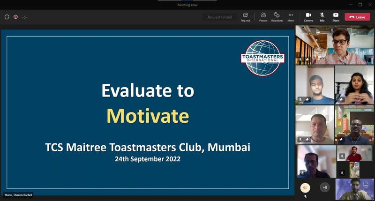Click the shield privacy icon
The width and height of the screenshot is (375, 201).
click(x=7, y=17)
